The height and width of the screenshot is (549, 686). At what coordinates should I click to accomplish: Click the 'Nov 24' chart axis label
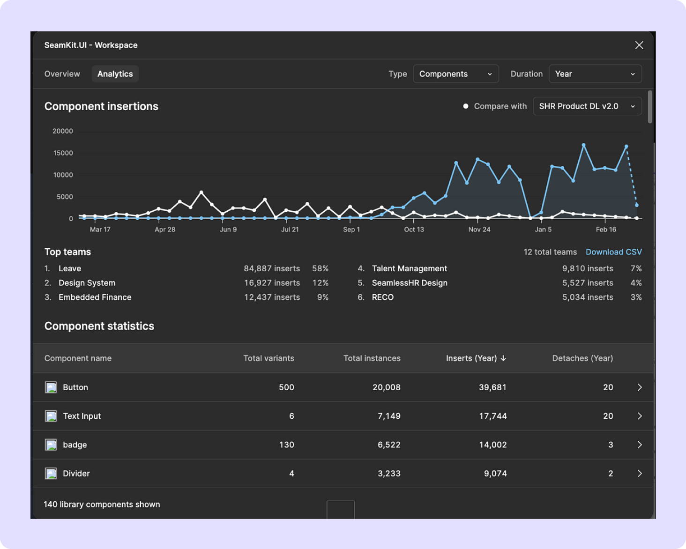point(479,230)
